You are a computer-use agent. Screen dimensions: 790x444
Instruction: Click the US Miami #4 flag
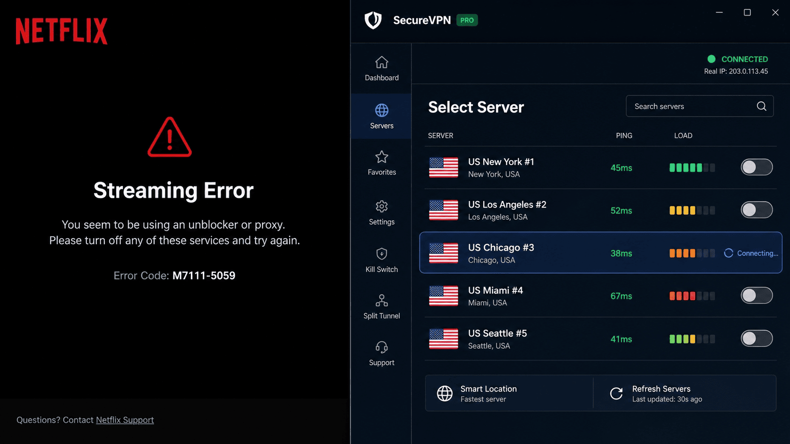click(443, 296)
